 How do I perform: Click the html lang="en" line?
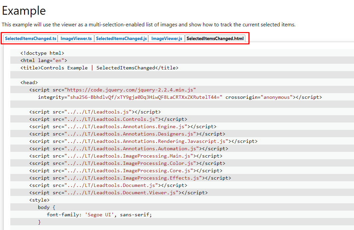pos(44,60)
